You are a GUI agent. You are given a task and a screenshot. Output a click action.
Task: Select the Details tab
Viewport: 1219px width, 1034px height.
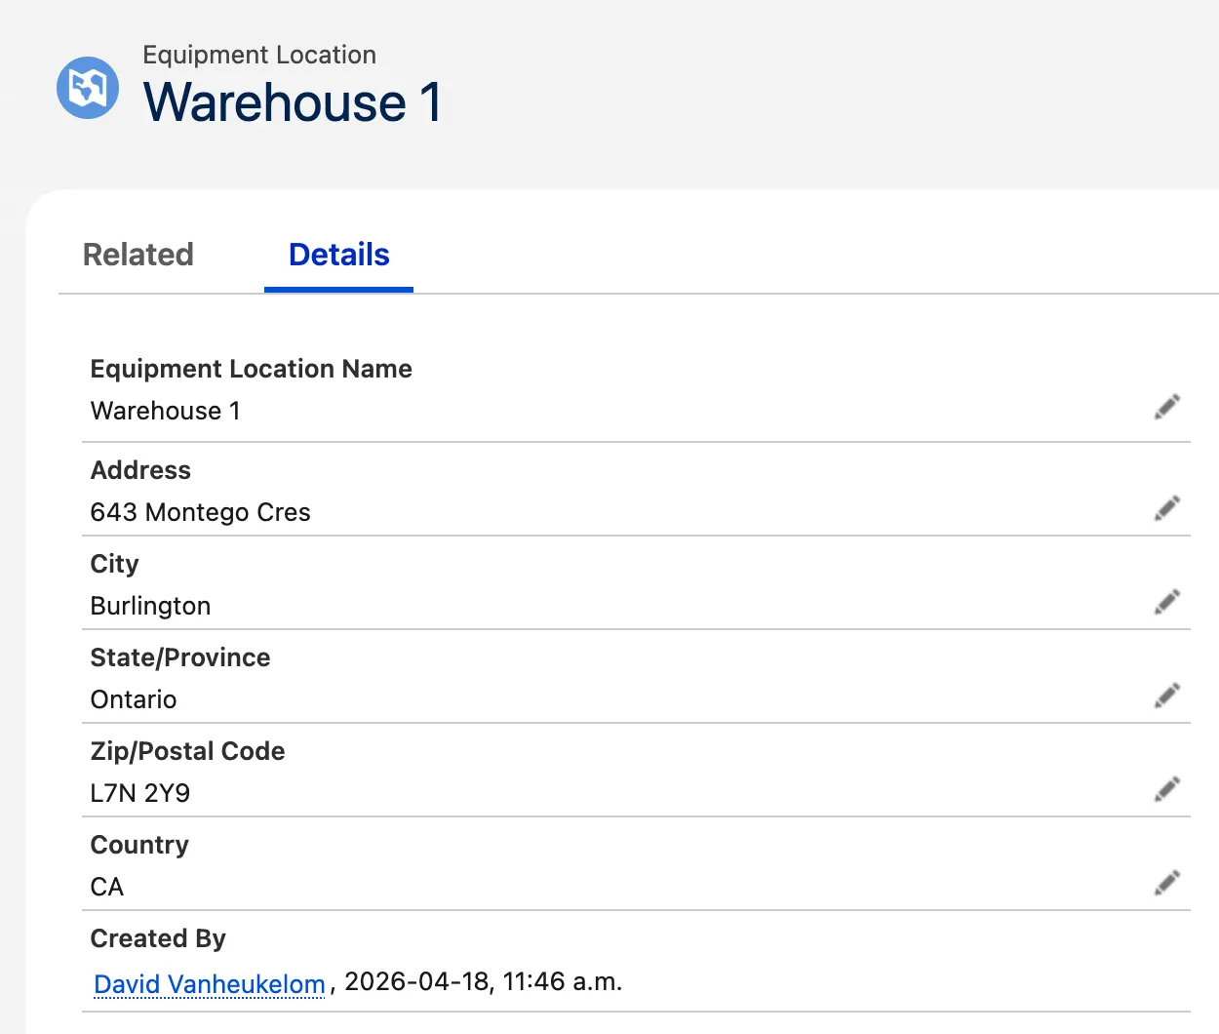[339, 255]
